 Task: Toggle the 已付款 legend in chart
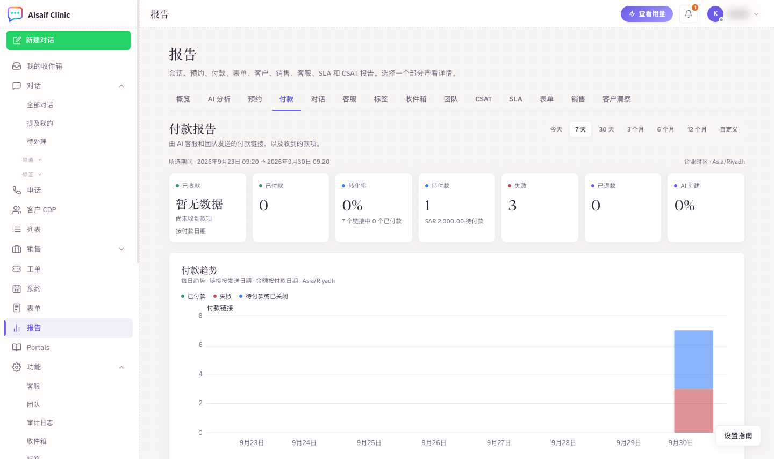pos(193,296)
